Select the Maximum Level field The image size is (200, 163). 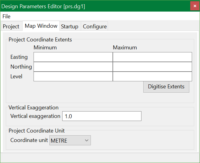(152, 76)
